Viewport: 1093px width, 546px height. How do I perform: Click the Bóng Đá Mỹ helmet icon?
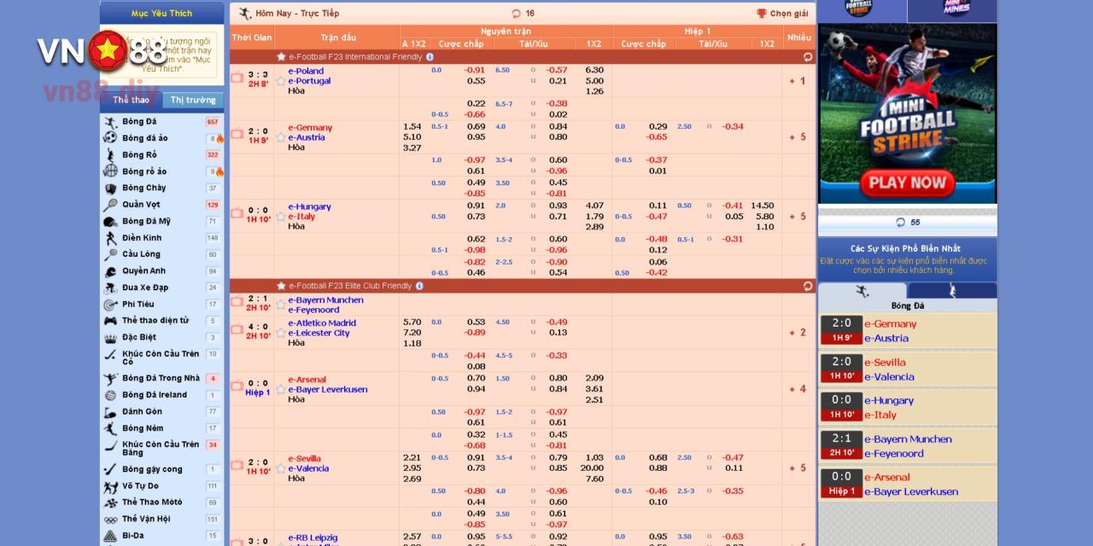coord(110,222)
